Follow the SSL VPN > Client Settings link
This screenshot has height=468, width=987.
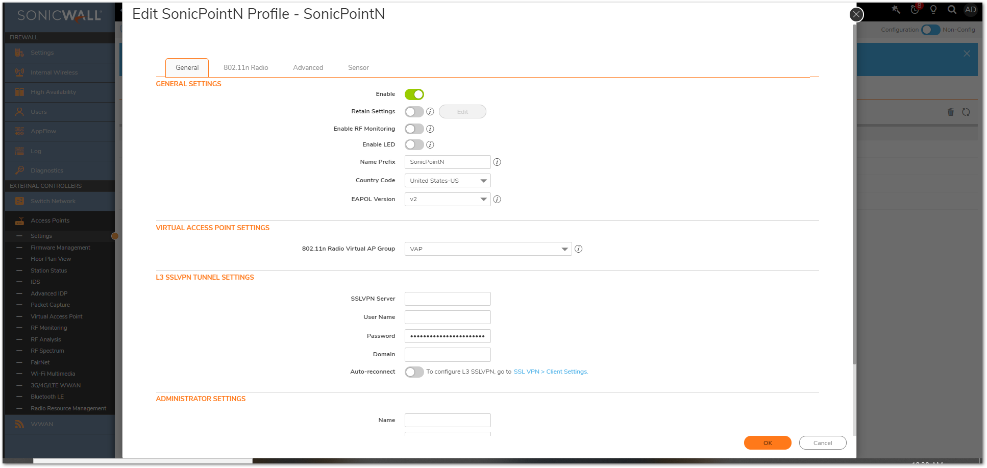coord(551,372)
